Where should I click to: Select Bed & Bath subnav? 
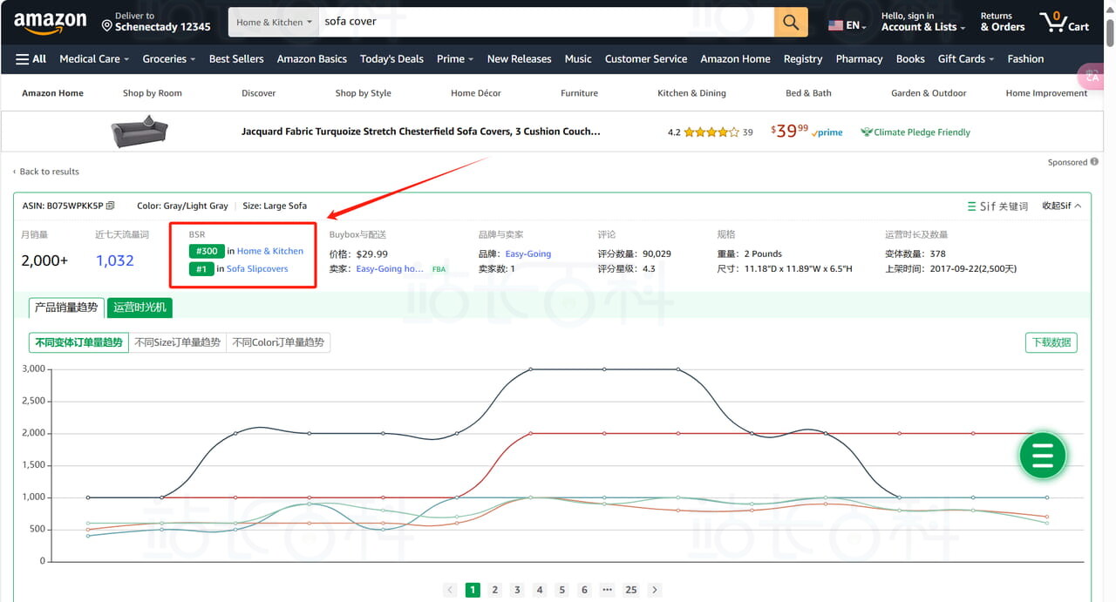pyautogui.click(x=809, y=93)
